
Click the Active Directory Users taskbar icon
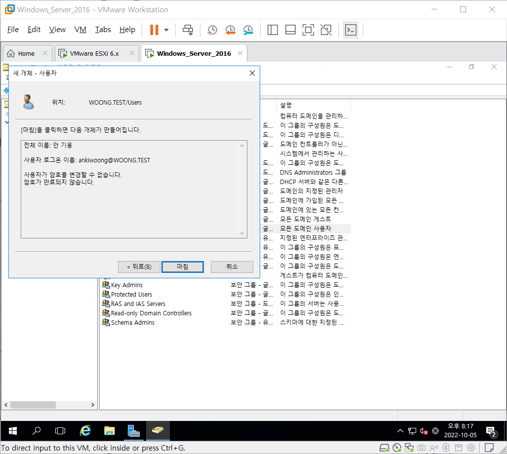[x=158, y=431]
